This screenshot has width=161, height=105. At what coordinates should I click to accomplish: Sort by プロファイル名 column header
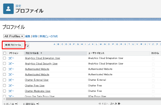(x=32, y=53)
